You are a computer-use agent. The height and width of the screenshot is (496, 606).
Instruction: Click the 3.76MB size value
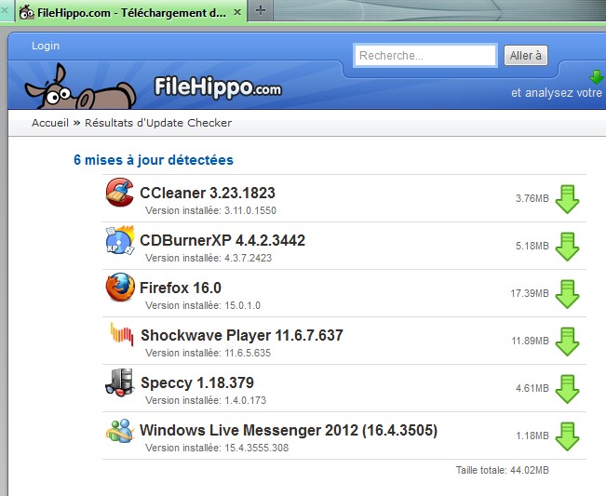click(532, 198)
